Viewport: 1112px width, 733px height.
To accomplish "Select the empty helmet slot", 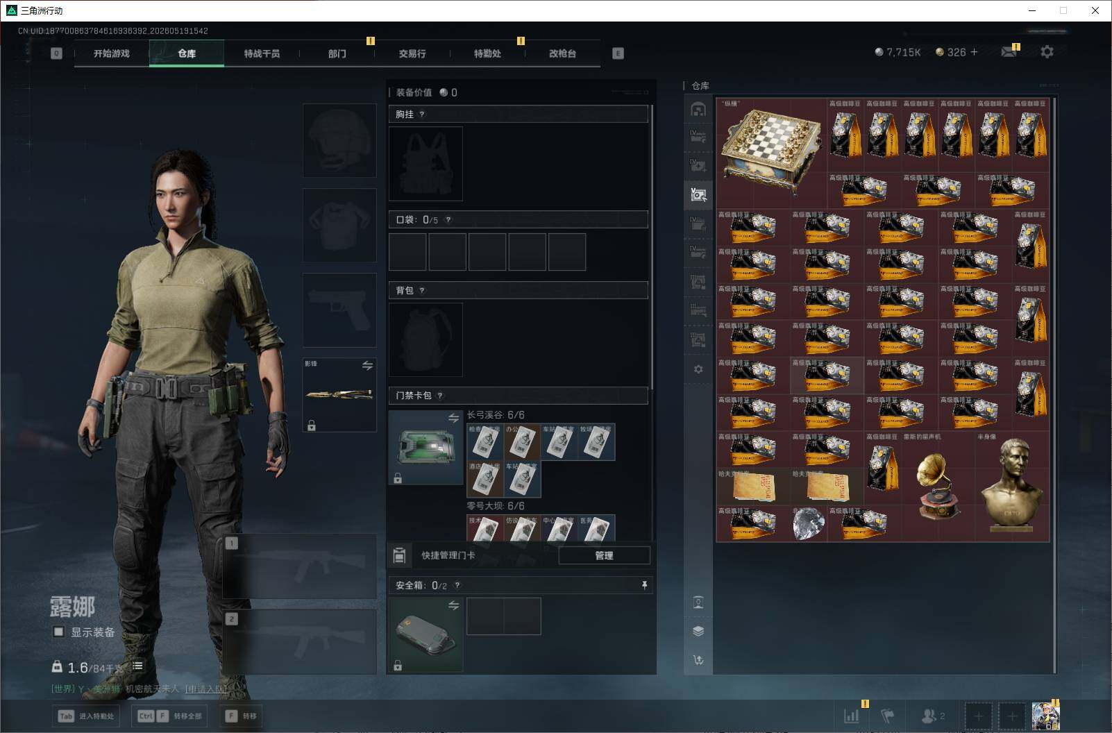I will click(339, 140).
